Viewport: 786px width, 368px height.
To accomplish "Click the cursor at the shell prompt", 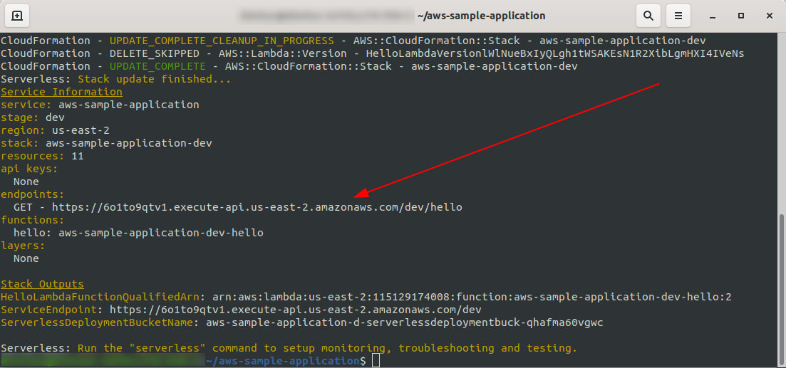I will [376, 361].
